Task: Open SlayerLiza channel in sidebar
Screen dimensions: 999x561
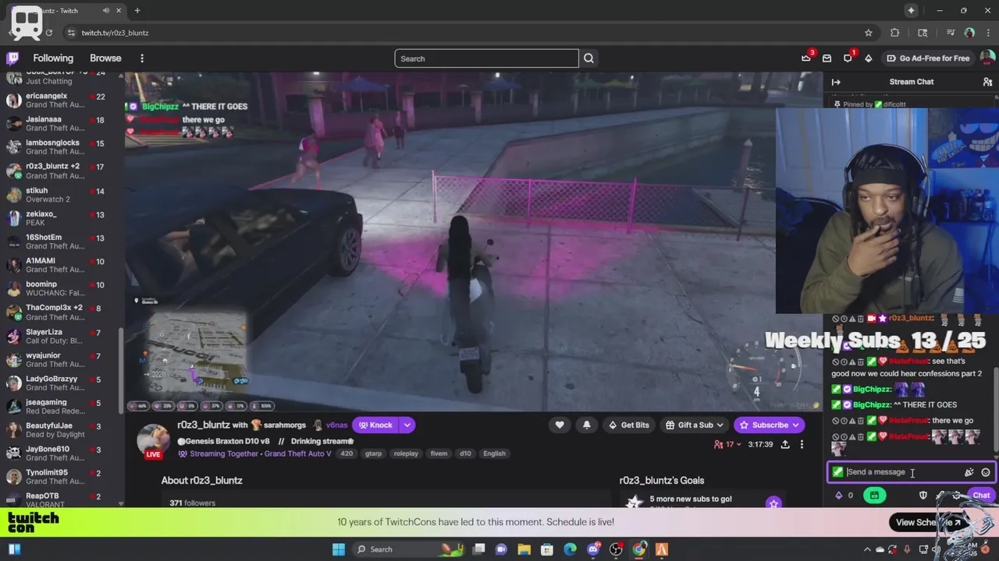Action: pyautogui.click(x=62, y=336)
